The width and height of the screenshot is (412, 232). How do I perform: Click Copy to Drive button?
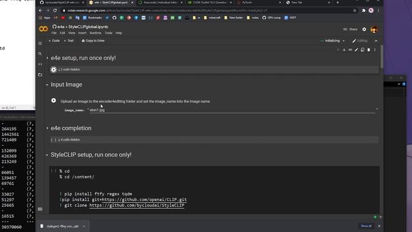point(93,41)
